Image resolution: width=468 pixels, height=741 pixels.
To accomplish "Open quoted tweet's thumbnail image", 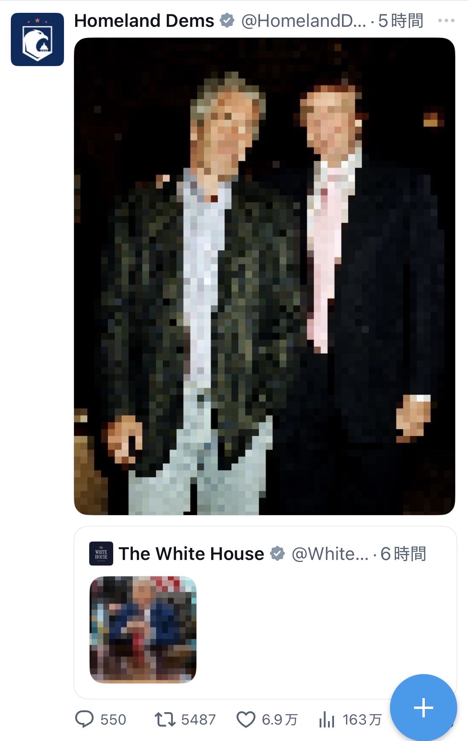I will [x=143, y=630].
